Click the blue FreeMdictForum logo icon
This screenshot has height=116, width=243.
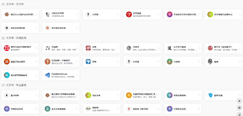coord(47,75)
